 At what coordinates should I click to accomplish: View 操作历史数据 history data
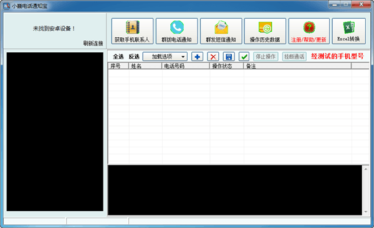tap(265, 31)
